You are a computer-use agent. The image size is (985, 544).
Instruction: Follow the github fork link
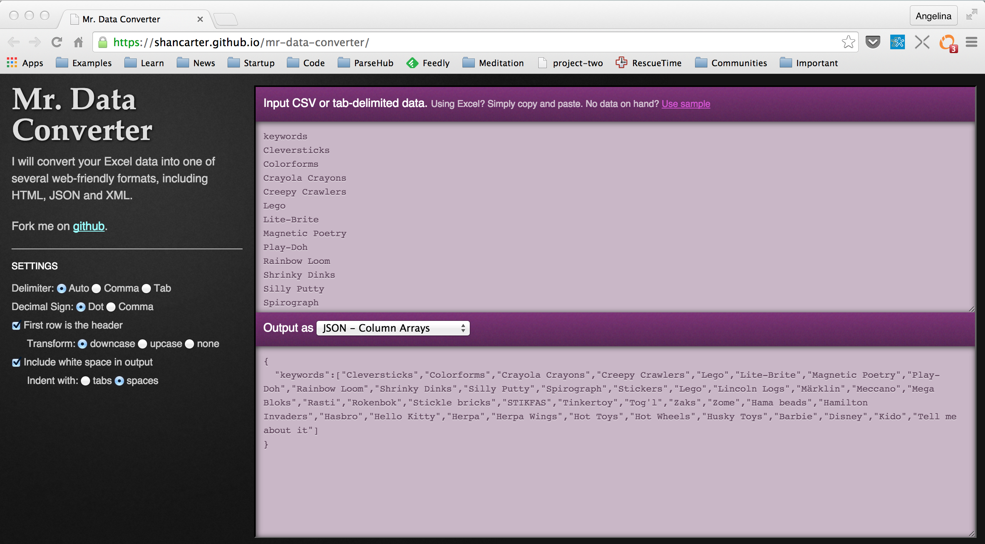[89, 226]
